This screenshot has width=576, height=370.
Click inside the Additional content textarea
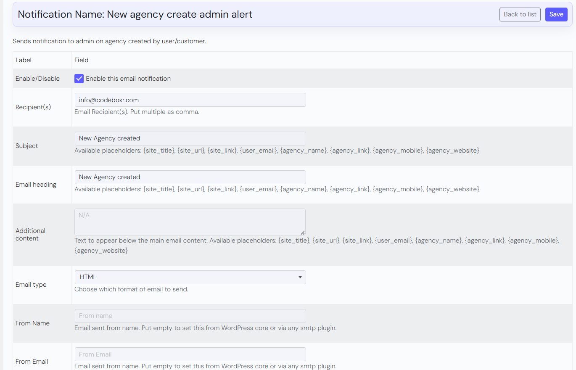pos(190,222)
